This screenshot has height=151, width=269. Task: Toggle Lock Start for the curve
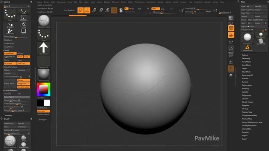point(10,63)
